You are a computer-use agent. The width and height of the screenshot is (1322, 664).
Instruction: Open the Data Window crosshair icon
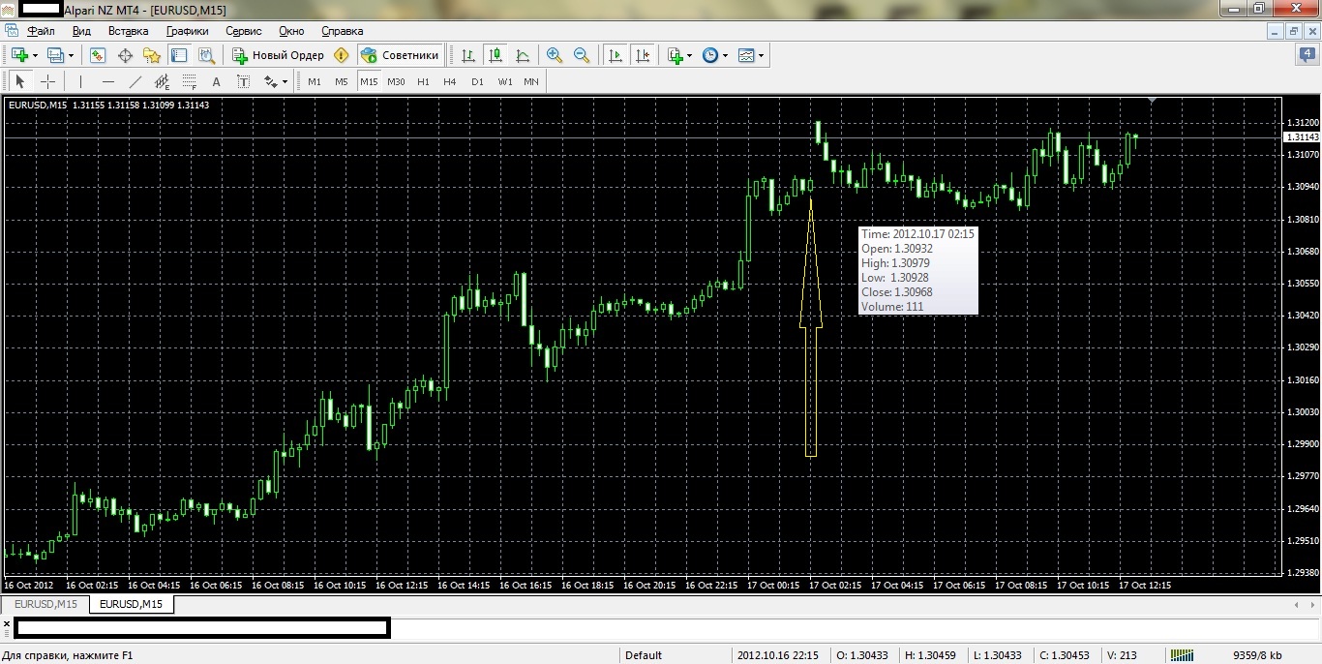(125, 55)
